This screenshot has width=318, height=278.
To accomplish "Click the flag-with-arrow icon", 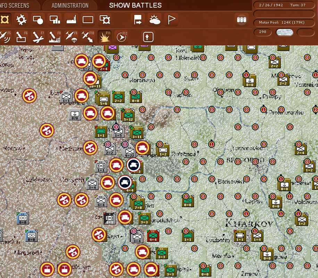I will click(x=138, y=20).
